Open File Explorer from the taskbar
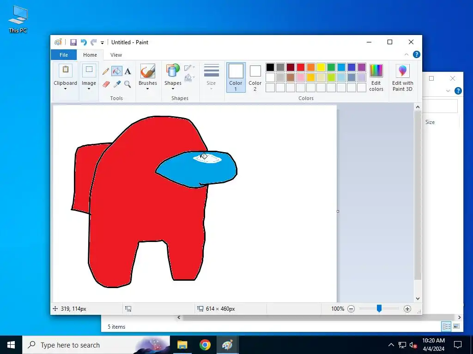Image resolution: width=473 pixels, height=354 pixels. [x=182, y=345]
